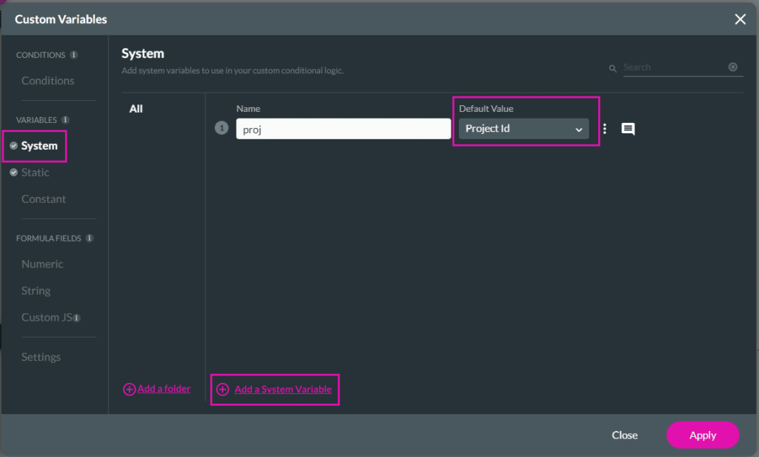This screenshot has width=759, height=457.
Task: Close the Custom Variables dialog with X
Action: [740, 19]
